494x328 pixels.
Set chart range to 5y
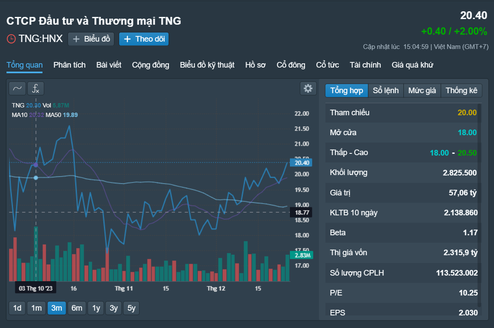pyautogui.click(x=131, y=308)
